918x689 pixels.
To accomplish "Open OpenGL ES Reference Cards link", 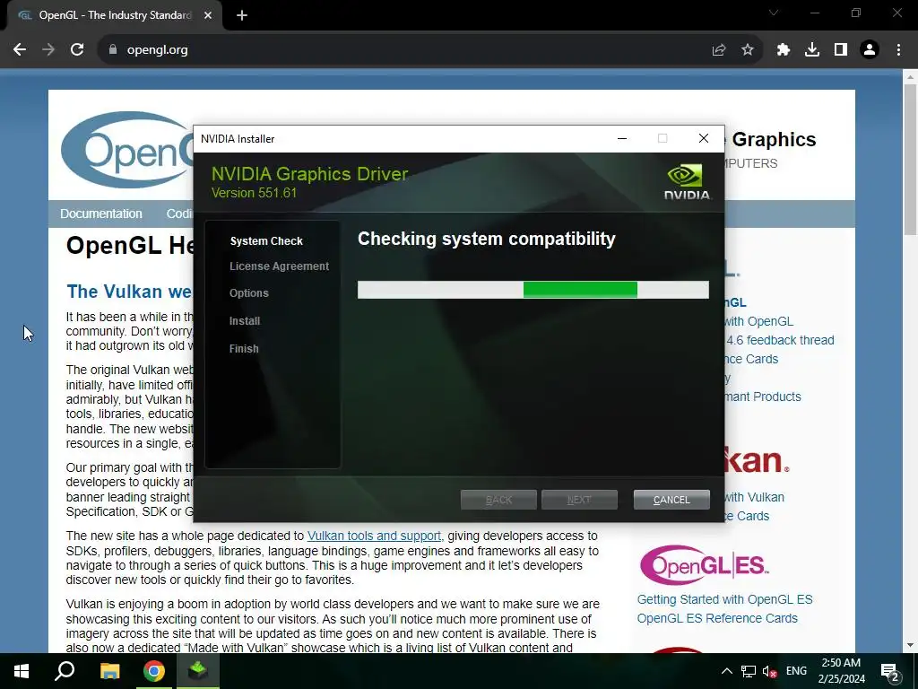I will point(717,618).
